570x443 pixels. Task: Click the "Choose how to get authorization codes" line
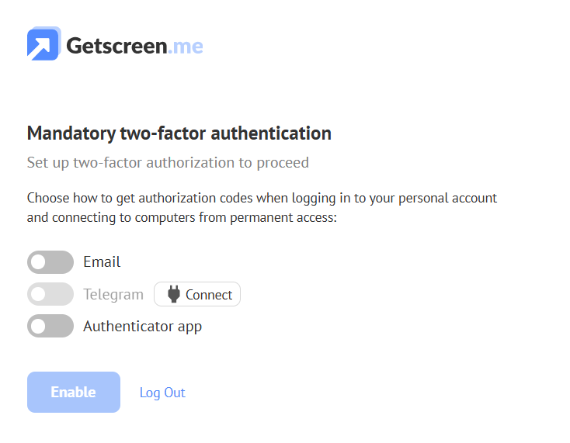(x=262, y=198)
